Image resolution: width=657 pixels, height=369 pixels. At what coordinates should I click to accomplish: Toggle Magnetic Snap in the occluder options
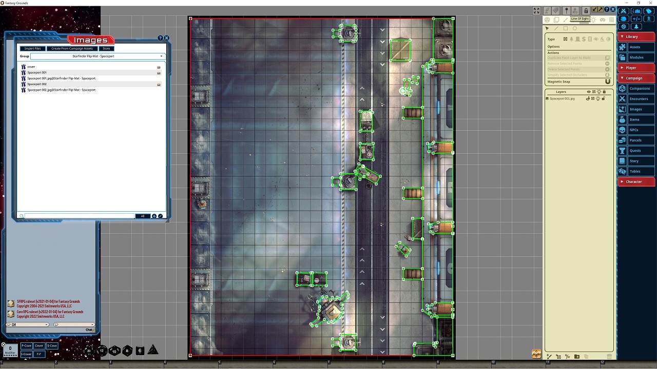[607, 81]
